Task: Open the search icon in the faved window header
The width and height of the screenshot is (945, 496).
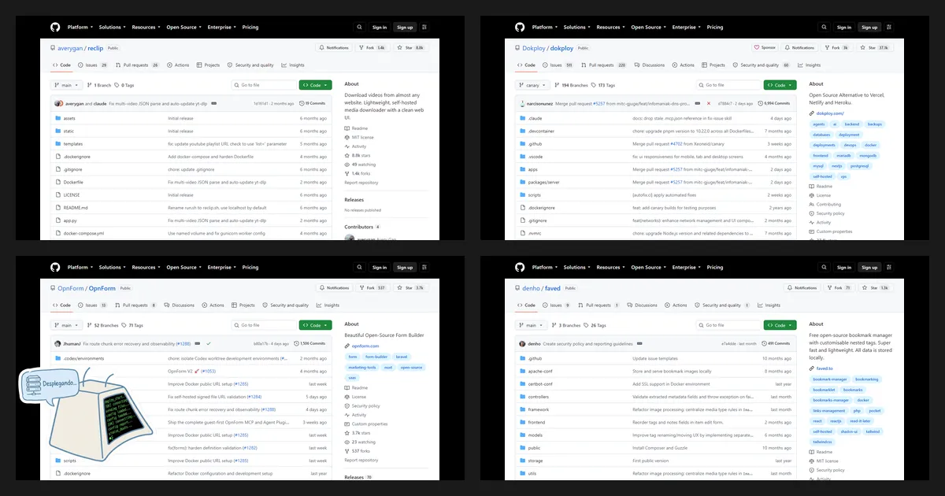Action: point(824,267)
